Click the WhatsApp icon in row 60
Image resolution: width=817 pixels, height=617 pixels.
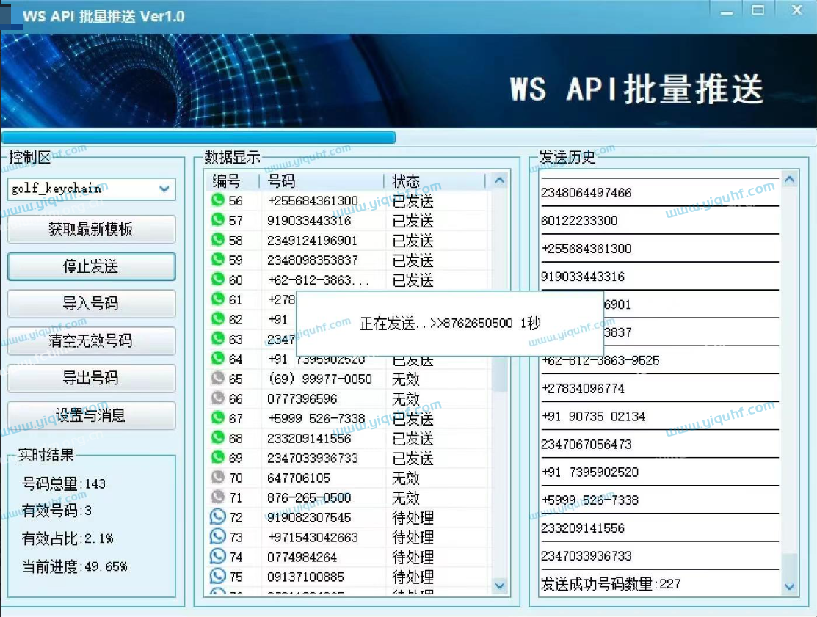(218, 279)
